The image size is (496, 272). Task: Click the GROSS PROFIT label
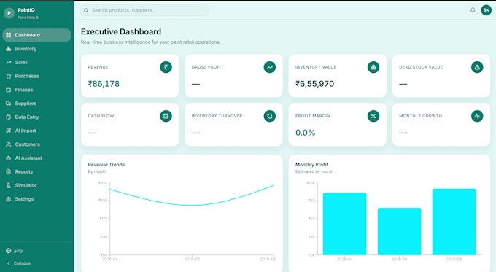pyautogui.click(x=207, y=67)
